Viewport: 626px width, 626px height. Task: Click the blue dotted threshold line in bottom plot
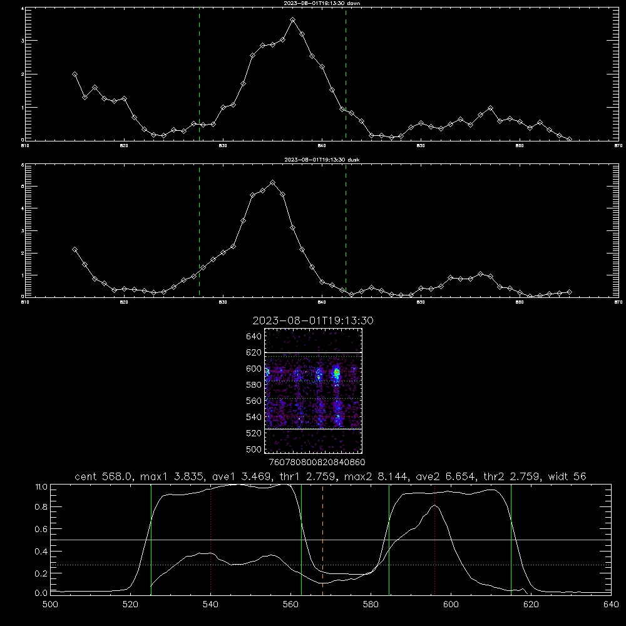331,565
